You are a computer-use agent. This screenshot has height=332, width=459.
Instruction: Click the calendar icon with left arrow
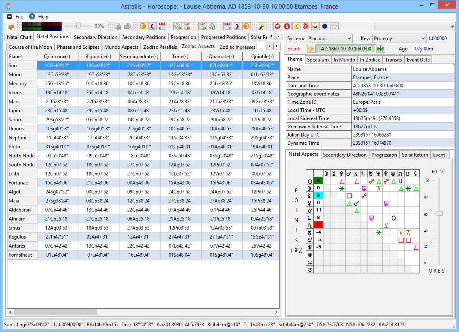[162, 27]
